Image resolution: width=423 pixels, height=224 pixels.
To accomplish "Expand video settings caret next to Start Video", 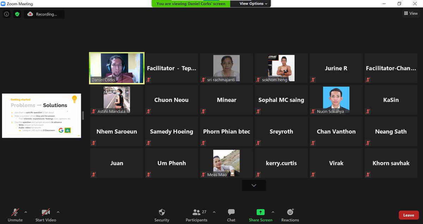I will 58,212.
